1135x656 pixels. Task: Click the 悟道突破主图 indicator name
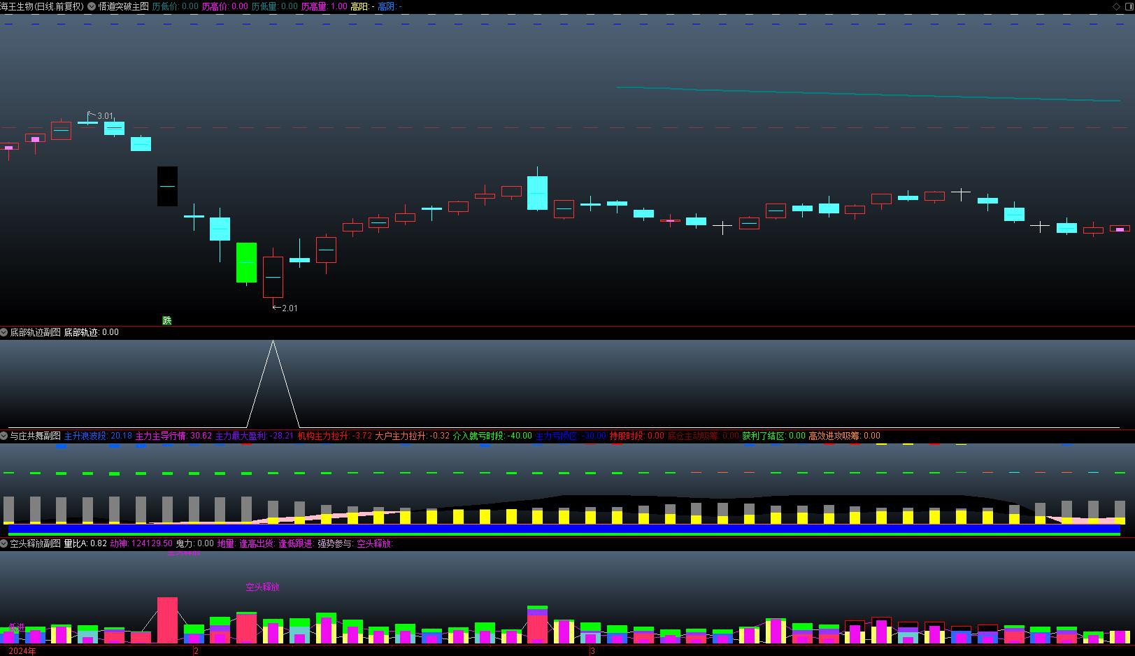click(123, 6)
